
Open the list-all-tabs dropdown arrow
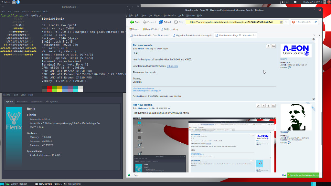[x=314, y=35]
